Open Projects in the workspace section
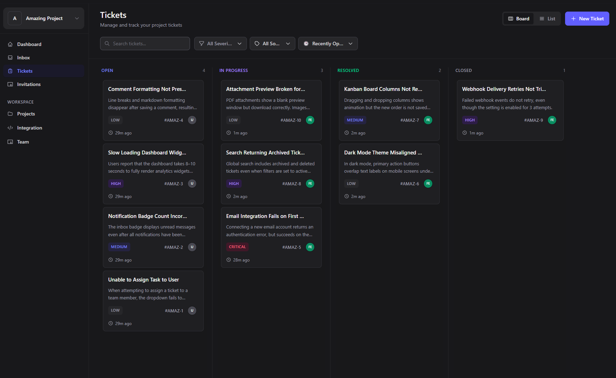 point(26,114)
